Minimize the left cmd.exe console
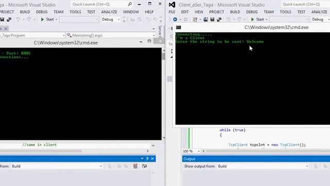 point(141,42)
